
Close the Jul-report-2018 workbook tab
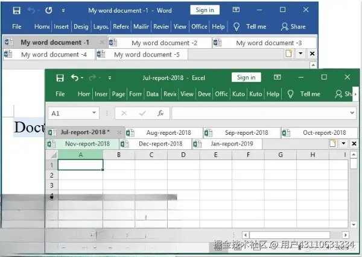point(119,132)
